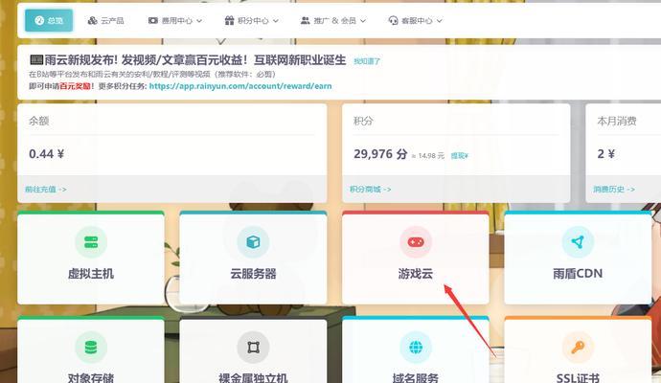The image size is (661, 383).
Task: Open the 裸金属独立机 bare metal icon
Action: (x=253, y=348)
